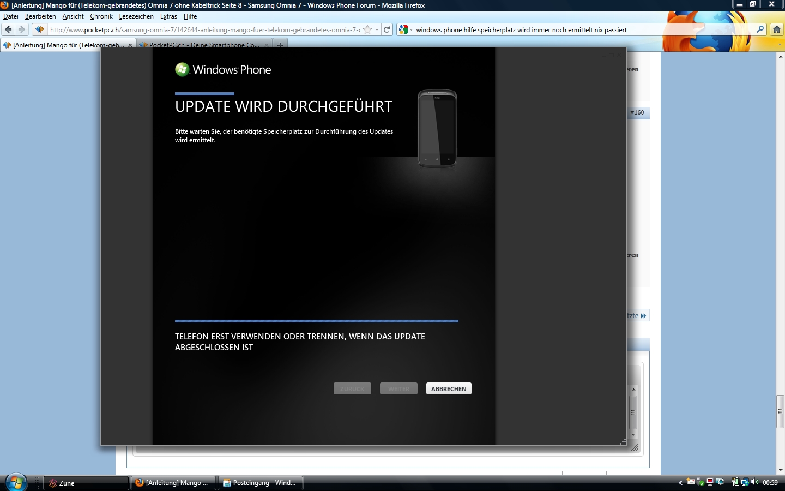Click the phone image in update dialog

(437, 129)
